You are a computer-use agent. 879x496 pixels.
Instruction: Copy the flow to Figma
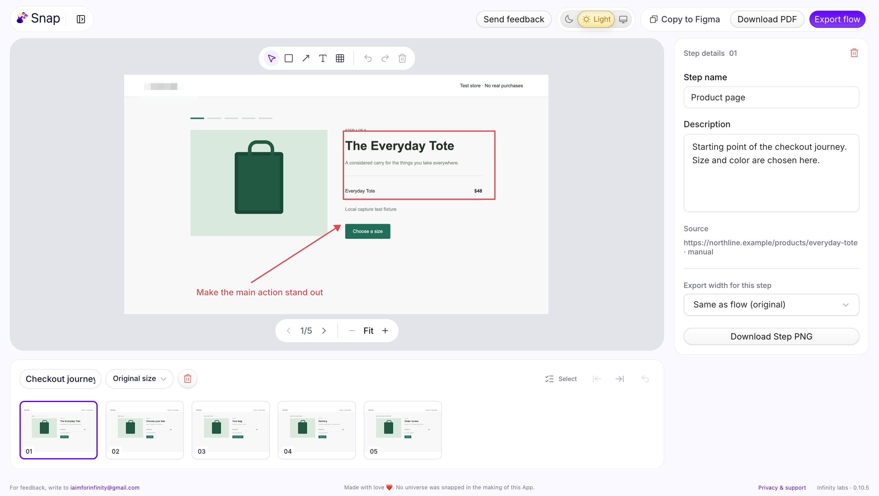685,19
